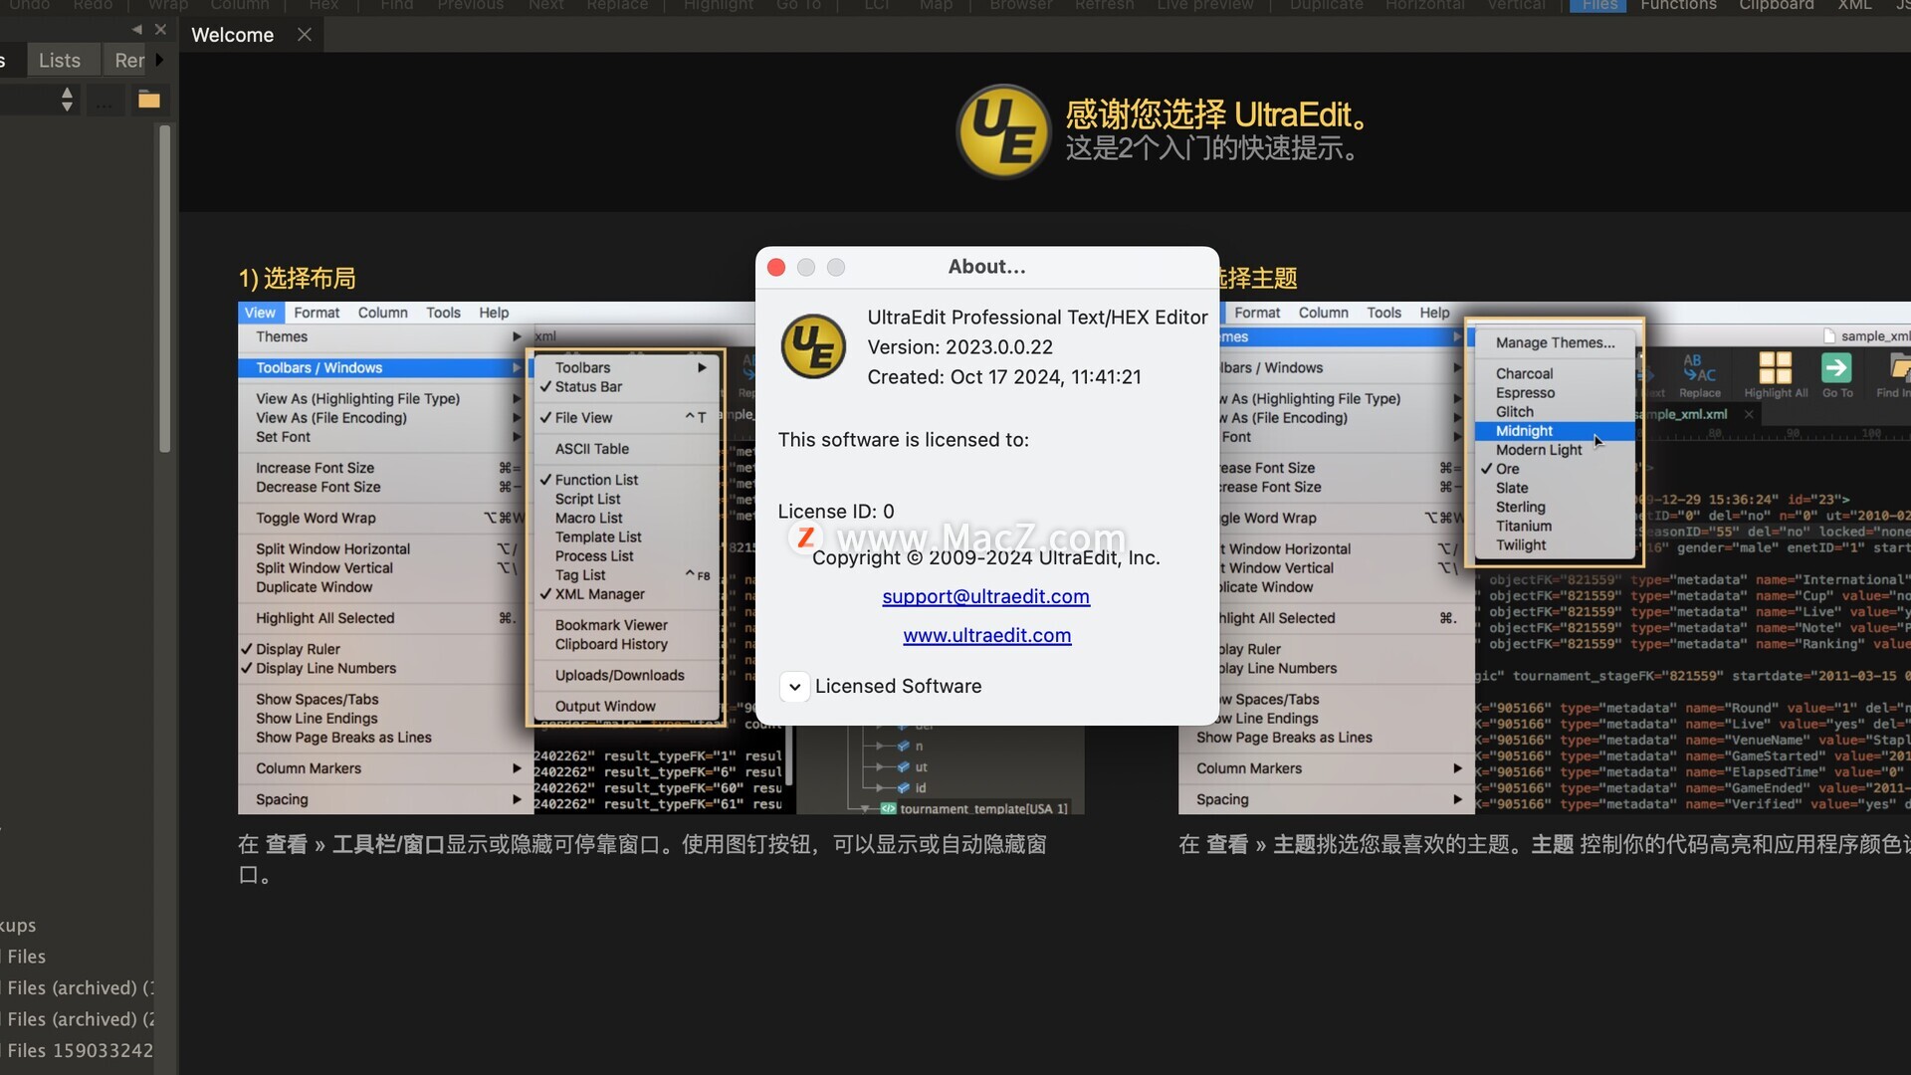Click the 'License ID: 0' text
The image size is (1911, 1075).
[836, 512]
